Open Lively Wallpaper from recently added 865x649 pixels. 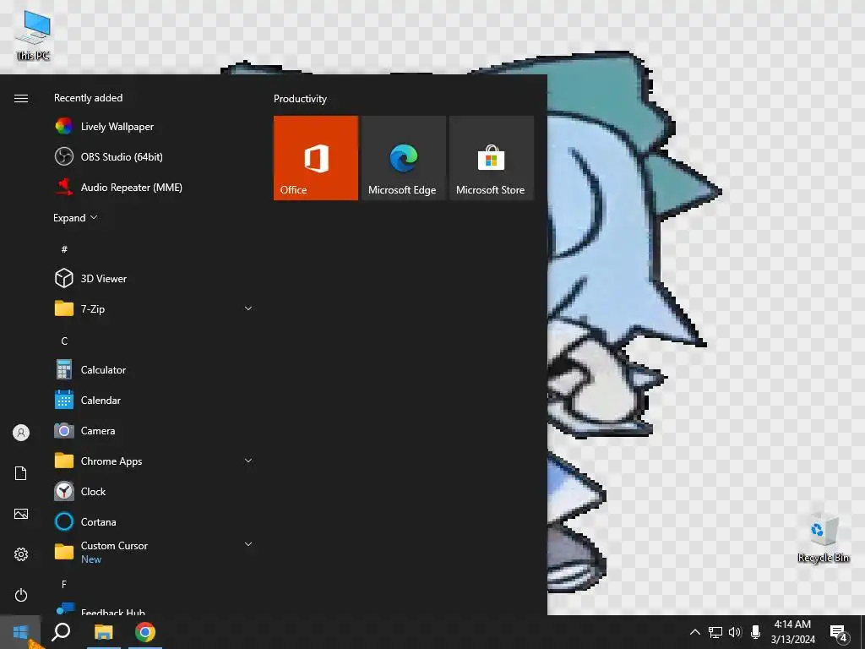point(155,127)
